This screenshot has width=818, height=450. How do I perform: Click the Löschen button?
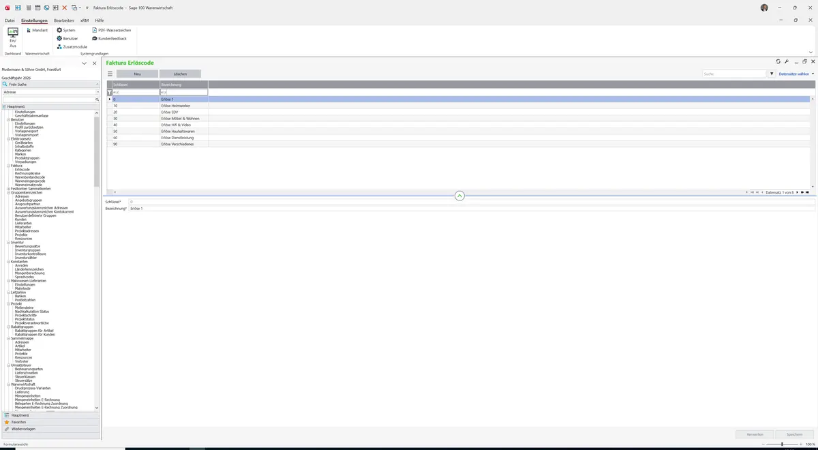[x=180, y=74]
